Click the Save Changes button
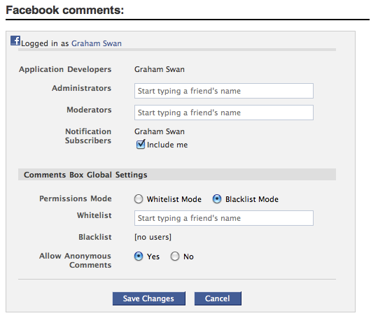The image size is (378, 318). 148,298
